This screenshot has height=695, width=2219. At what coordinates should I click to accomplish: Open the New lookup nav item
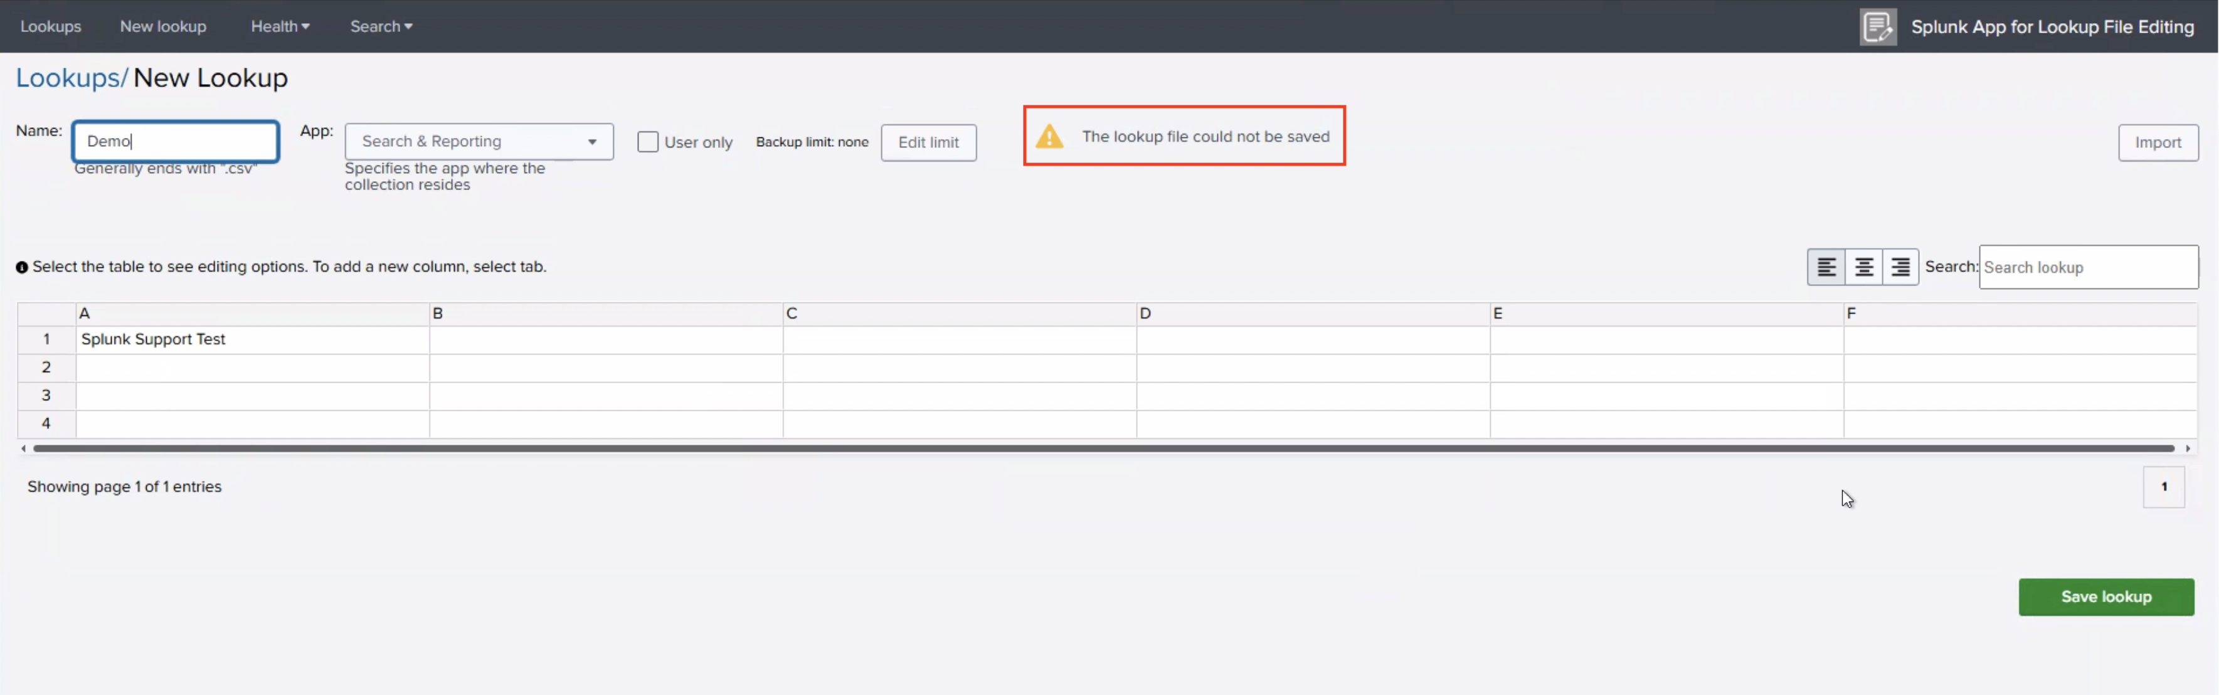click(x=163, y=27)
